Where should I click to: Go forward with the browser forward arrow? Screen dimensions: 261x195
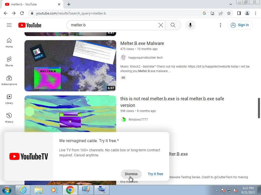(x=14, y=13)
